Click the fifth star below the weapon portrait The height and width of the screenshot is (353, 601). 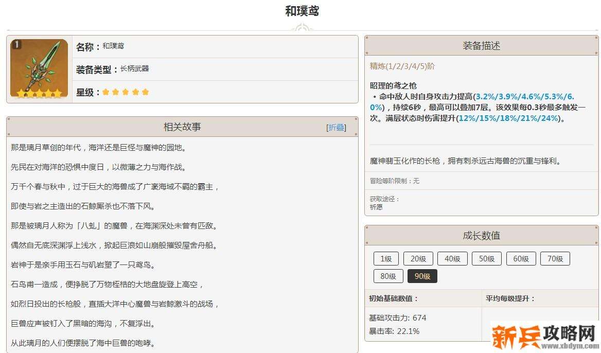click(x=58, y=93)
